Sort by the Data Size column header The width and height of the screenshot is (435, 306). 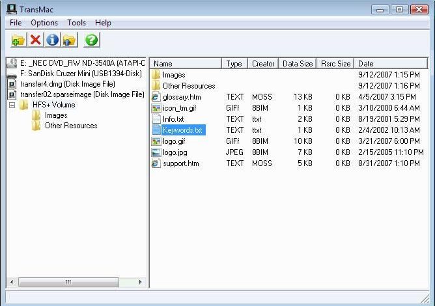298,64
